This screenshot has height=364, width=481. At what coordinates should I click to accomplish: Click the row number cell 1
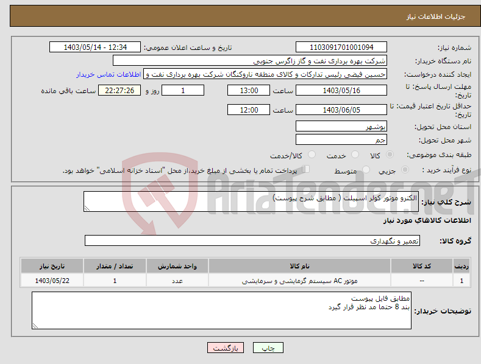tap(461, 281)
